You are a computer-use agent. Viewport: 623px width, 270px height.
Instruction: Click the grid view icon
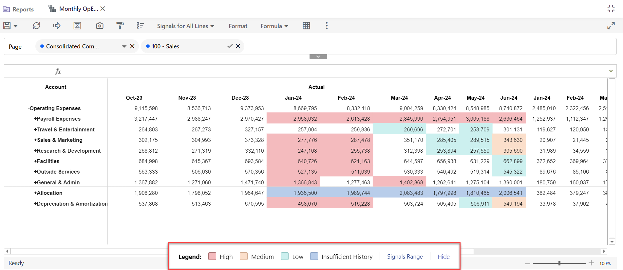coord(306,26)
